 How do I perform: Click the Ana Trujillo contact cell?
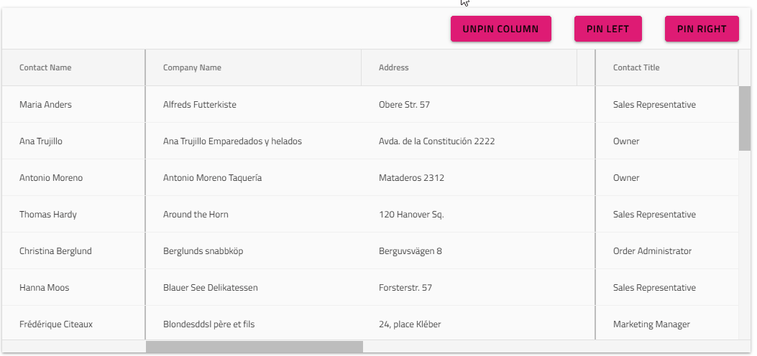[41, 141]
